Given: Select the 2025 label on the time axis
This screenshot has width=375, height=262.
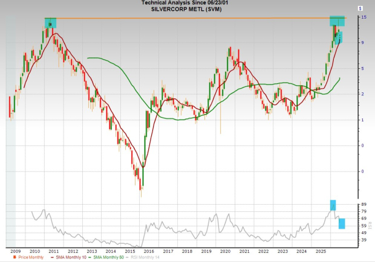Looking at the screenshot, I should click(x=321, y=251).
